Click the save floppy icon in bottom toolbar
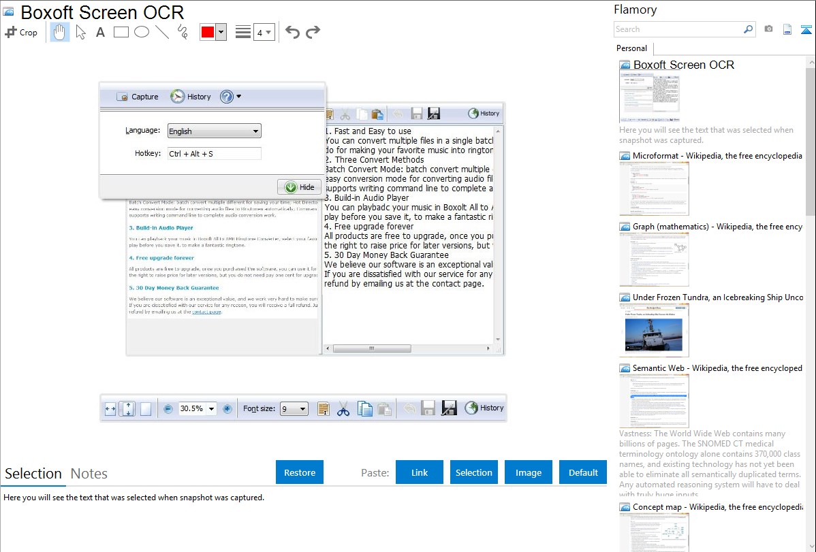 click(x=428, y=408)
